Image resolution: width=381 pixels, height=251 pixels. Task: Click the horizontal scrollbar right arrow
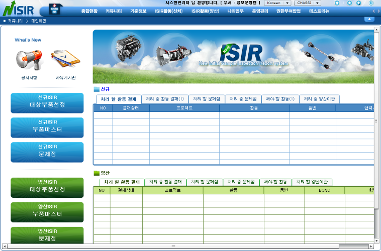point(371,246)
